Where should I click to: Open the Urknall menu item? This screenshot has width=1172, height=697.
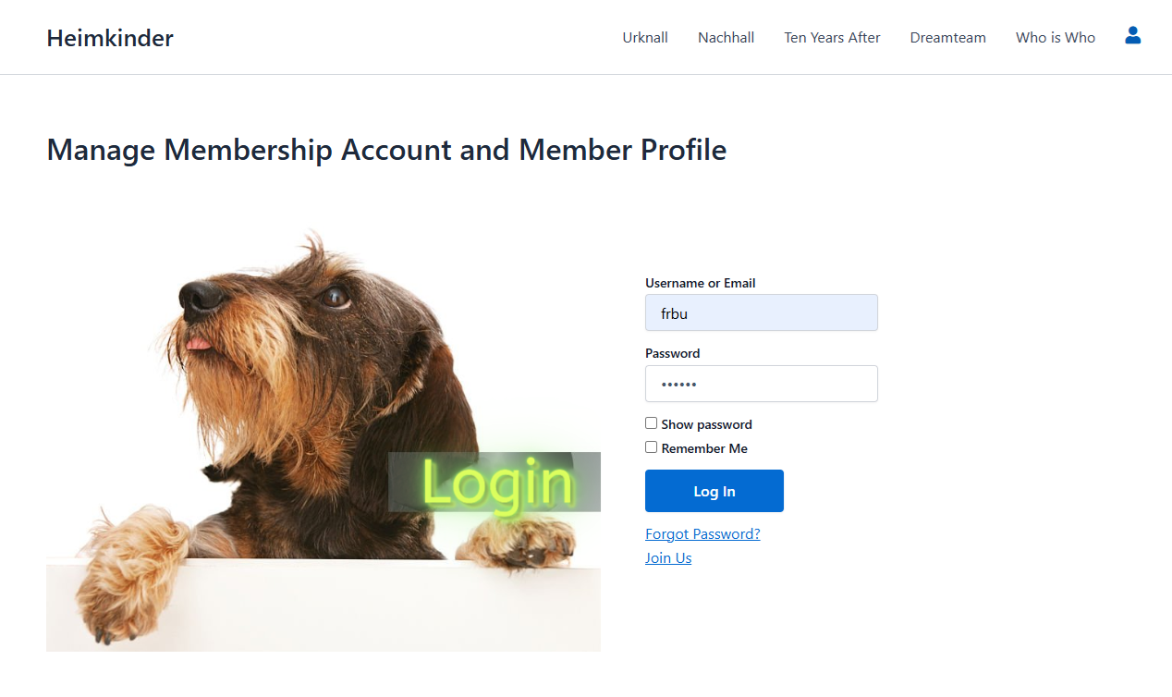click(645, 38)
